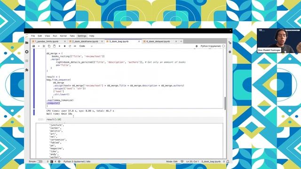Interrupt the kernel with stop icon
This screenshot has height=169, width=301.
[65, 46]
